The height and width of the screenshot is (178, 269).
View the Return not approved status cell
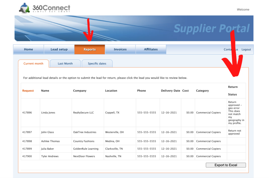coord(235,132)
